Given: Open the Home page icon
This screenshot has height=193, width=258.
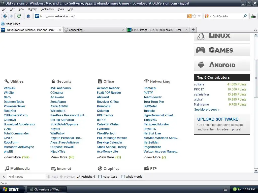Looking at the screenshot, I should click(28, 16).
